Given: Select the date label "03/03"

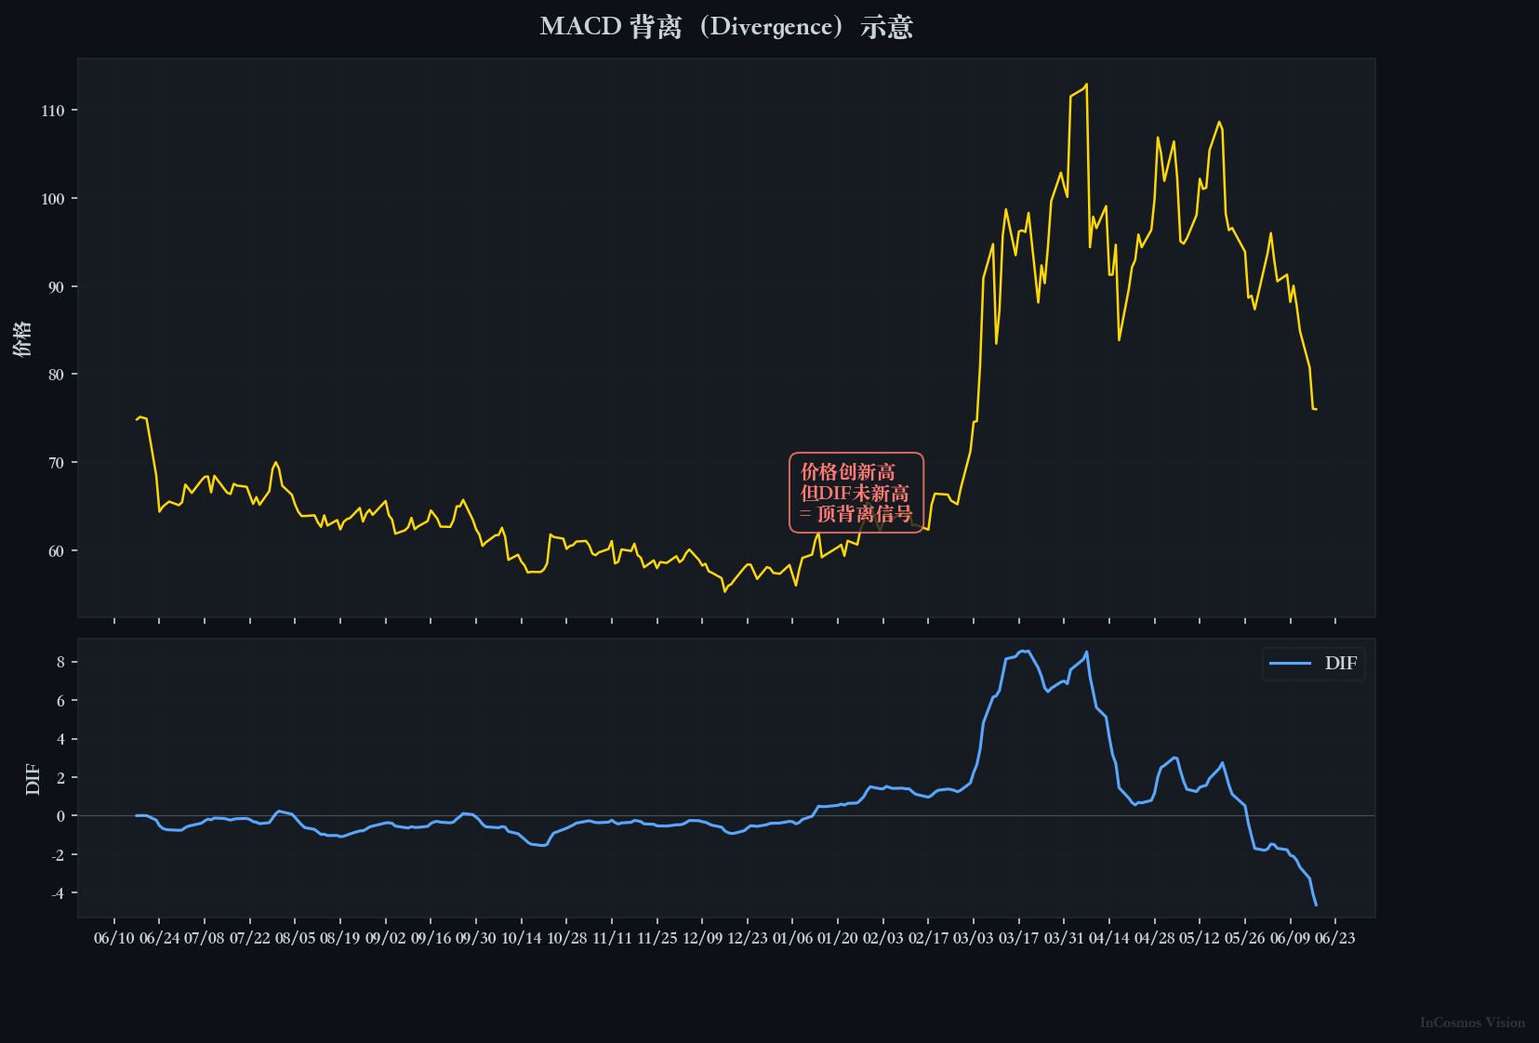Looking at the screenshot, I should click(x=974, y=938).
